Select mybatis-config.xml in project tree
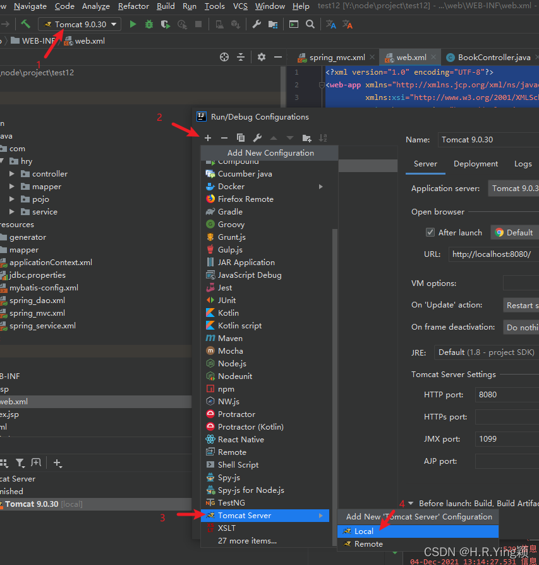The image size is (539, 565). (44, 287)
